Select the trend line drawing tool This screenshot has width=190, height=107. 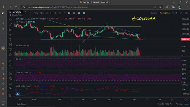pos(10,24)
